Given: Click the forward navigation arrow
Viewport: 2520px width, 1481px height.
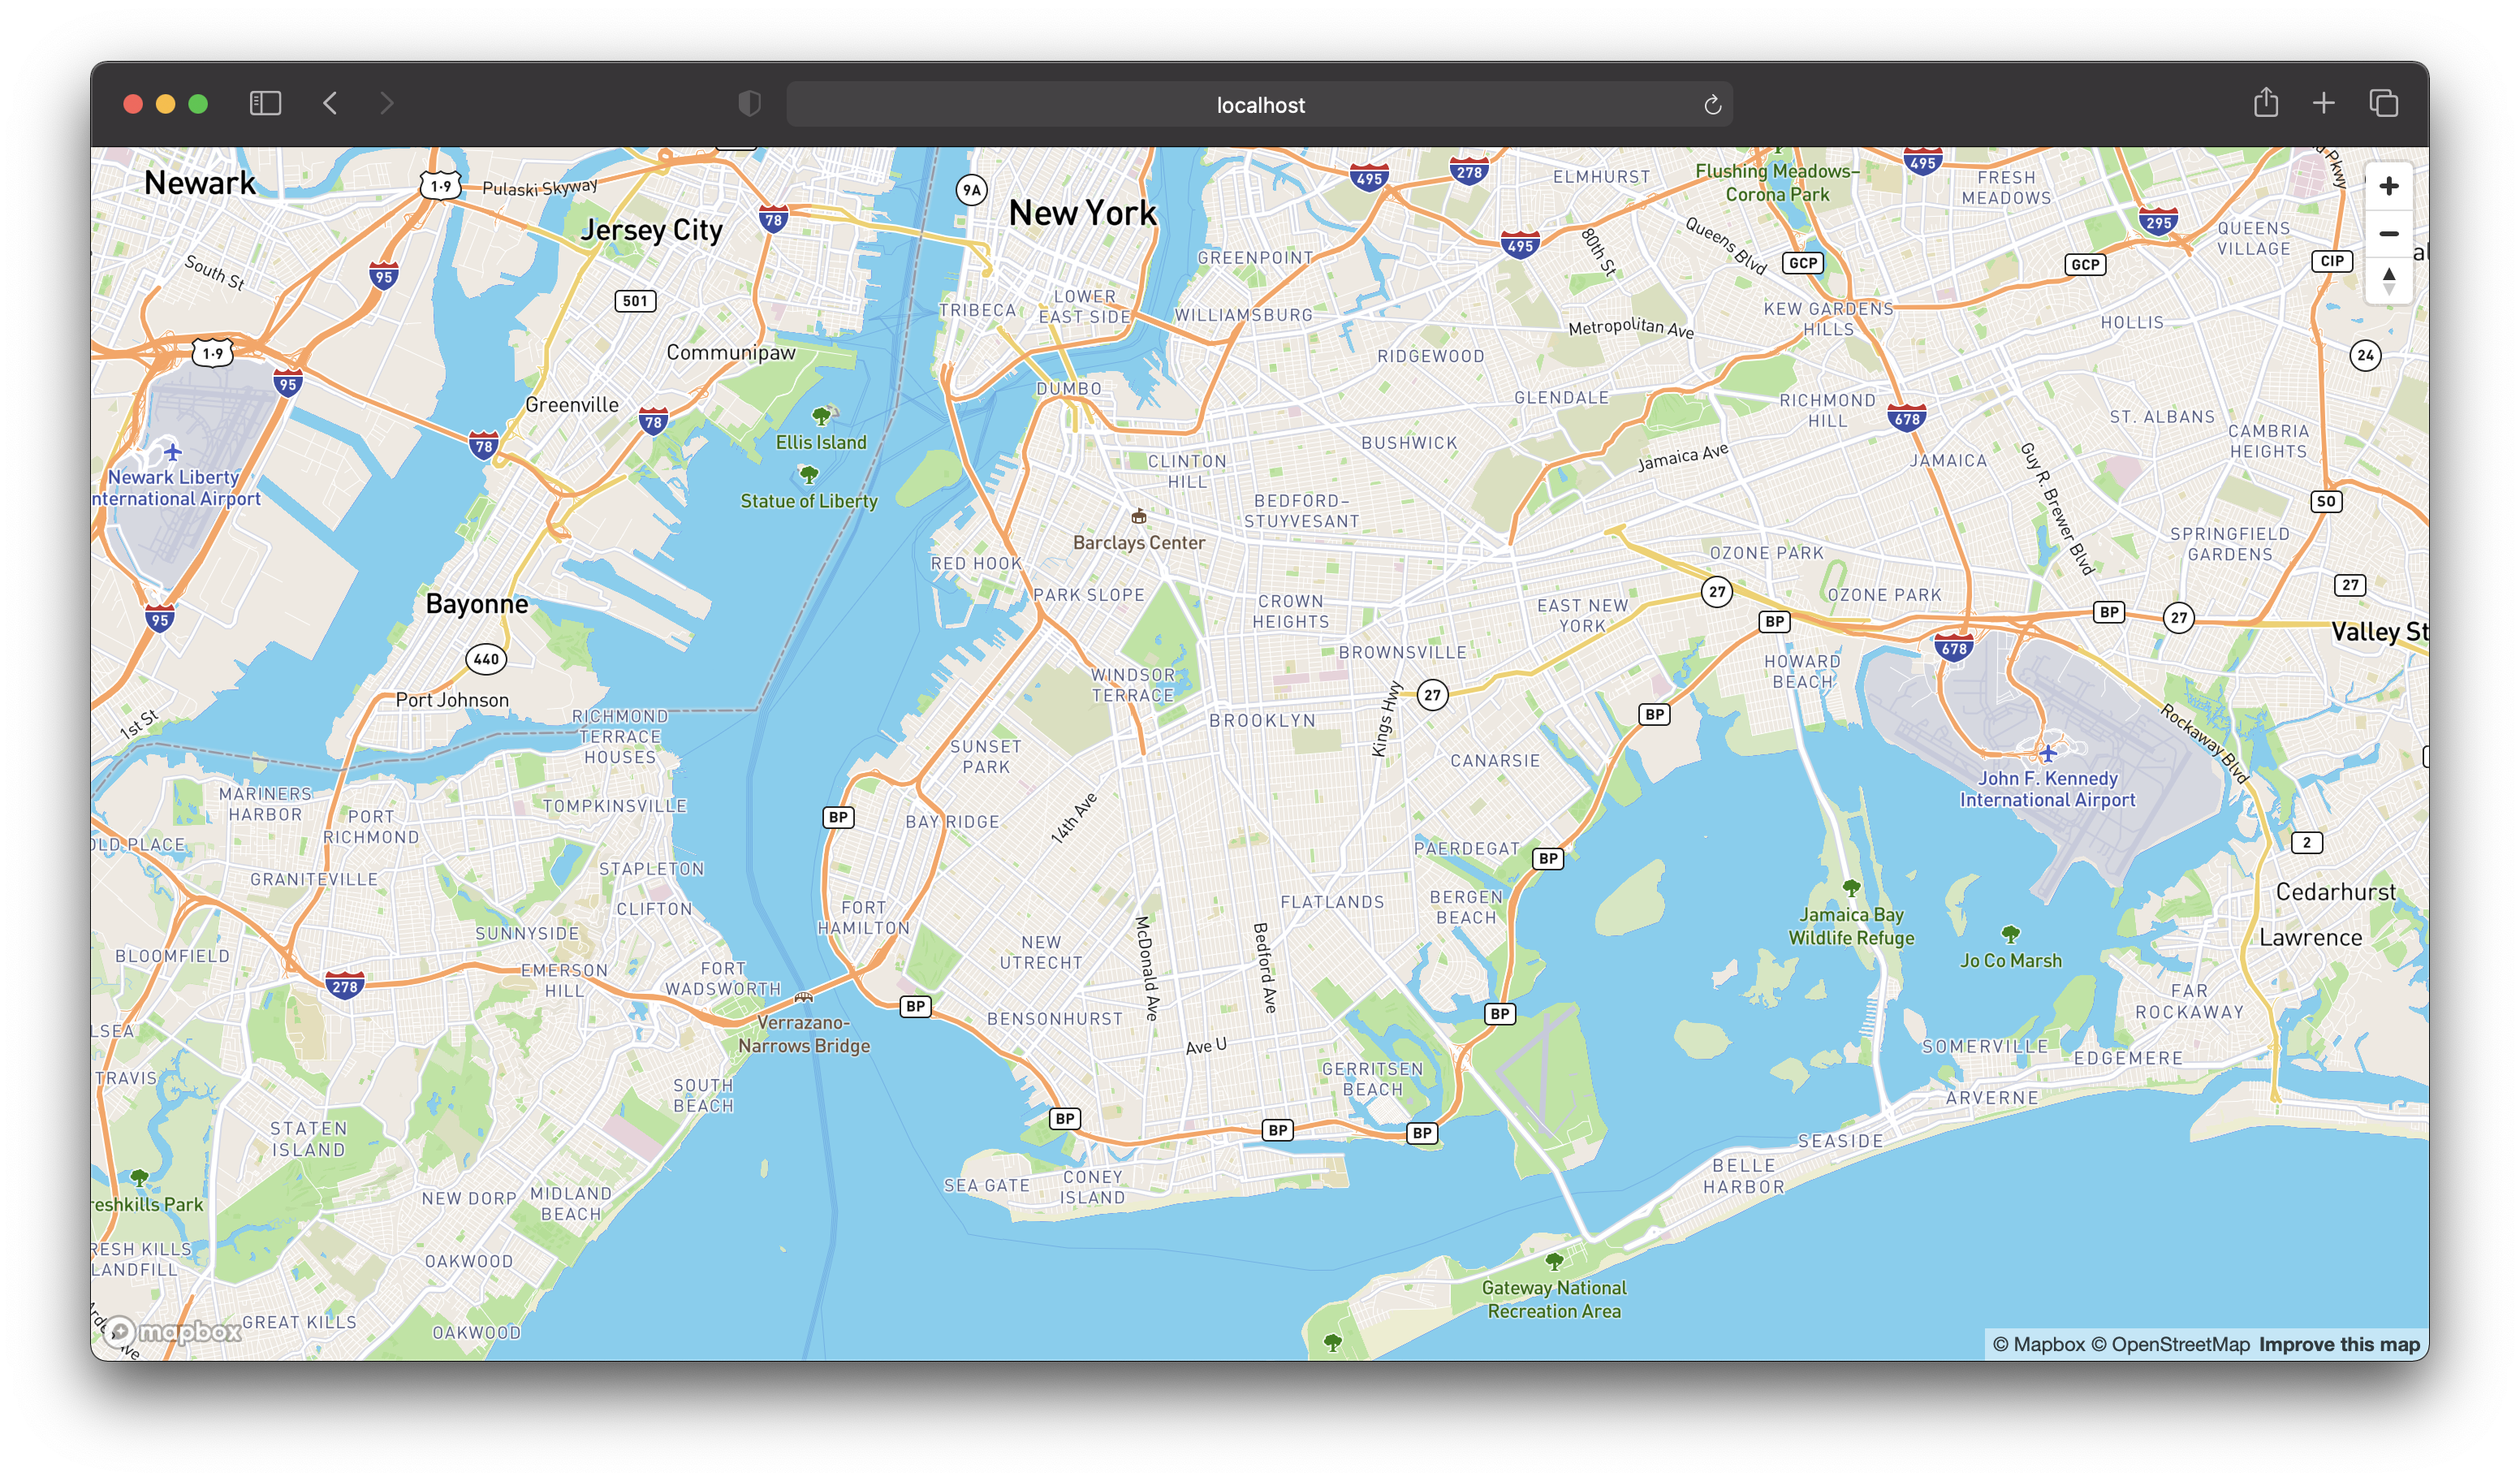Looking at the screenshot, I should (x=387, y=103).
